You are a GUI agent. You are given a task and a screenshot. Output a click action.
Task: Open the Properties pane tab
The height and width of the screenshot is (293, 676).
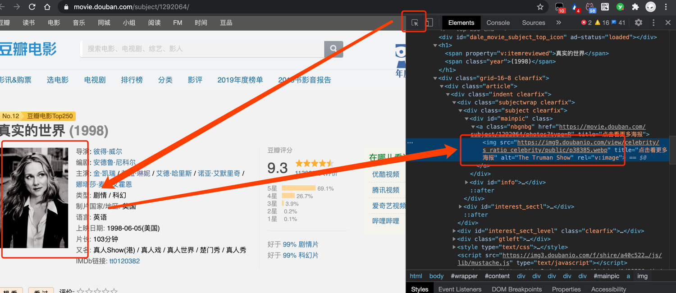point(566,289)
